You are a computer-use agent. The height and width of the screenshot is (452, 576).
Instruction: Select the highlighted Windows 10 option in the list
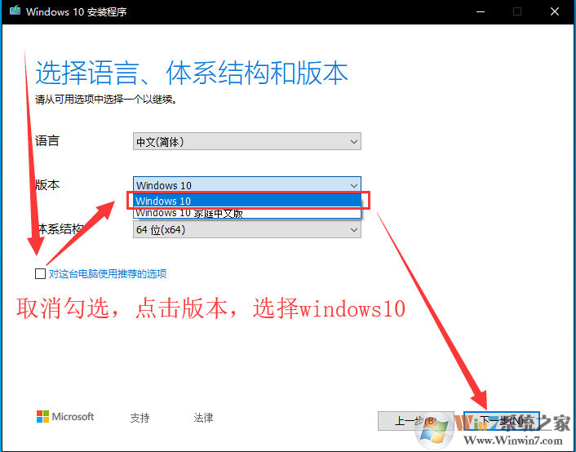[x=245, y=201]
